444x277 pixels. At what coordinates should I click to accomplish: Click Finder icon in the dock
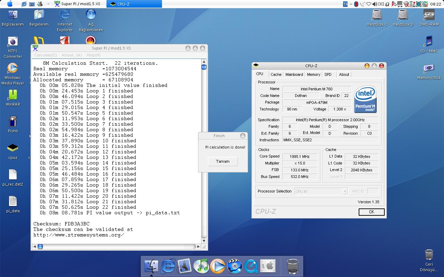pos(151,266)
